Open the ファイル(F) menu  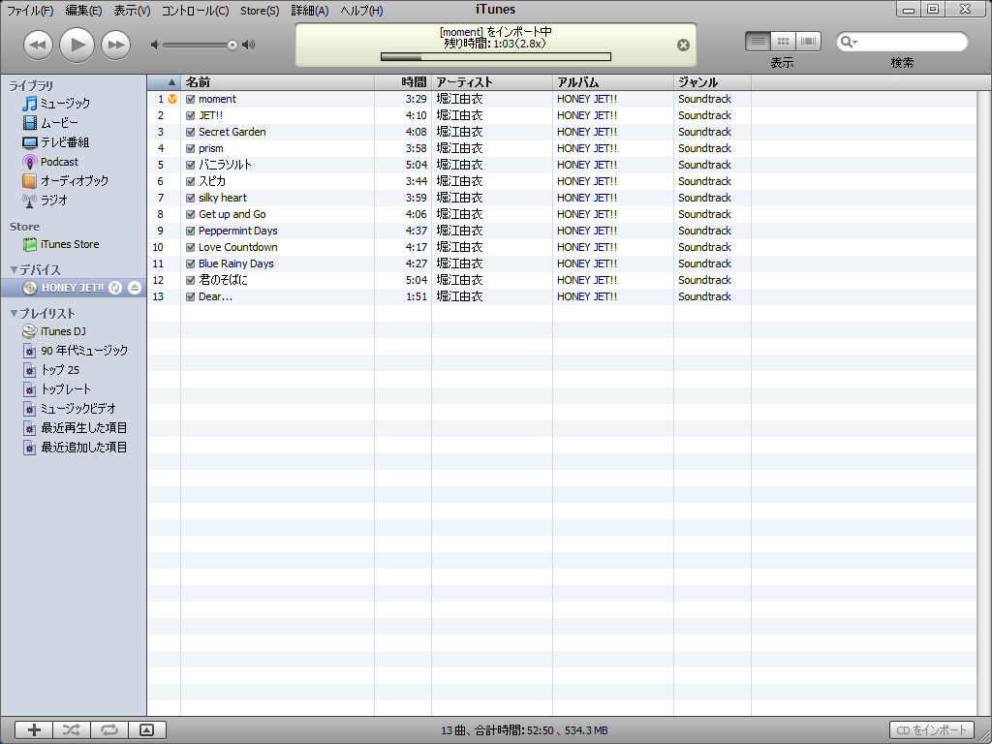tap(30, 11)
